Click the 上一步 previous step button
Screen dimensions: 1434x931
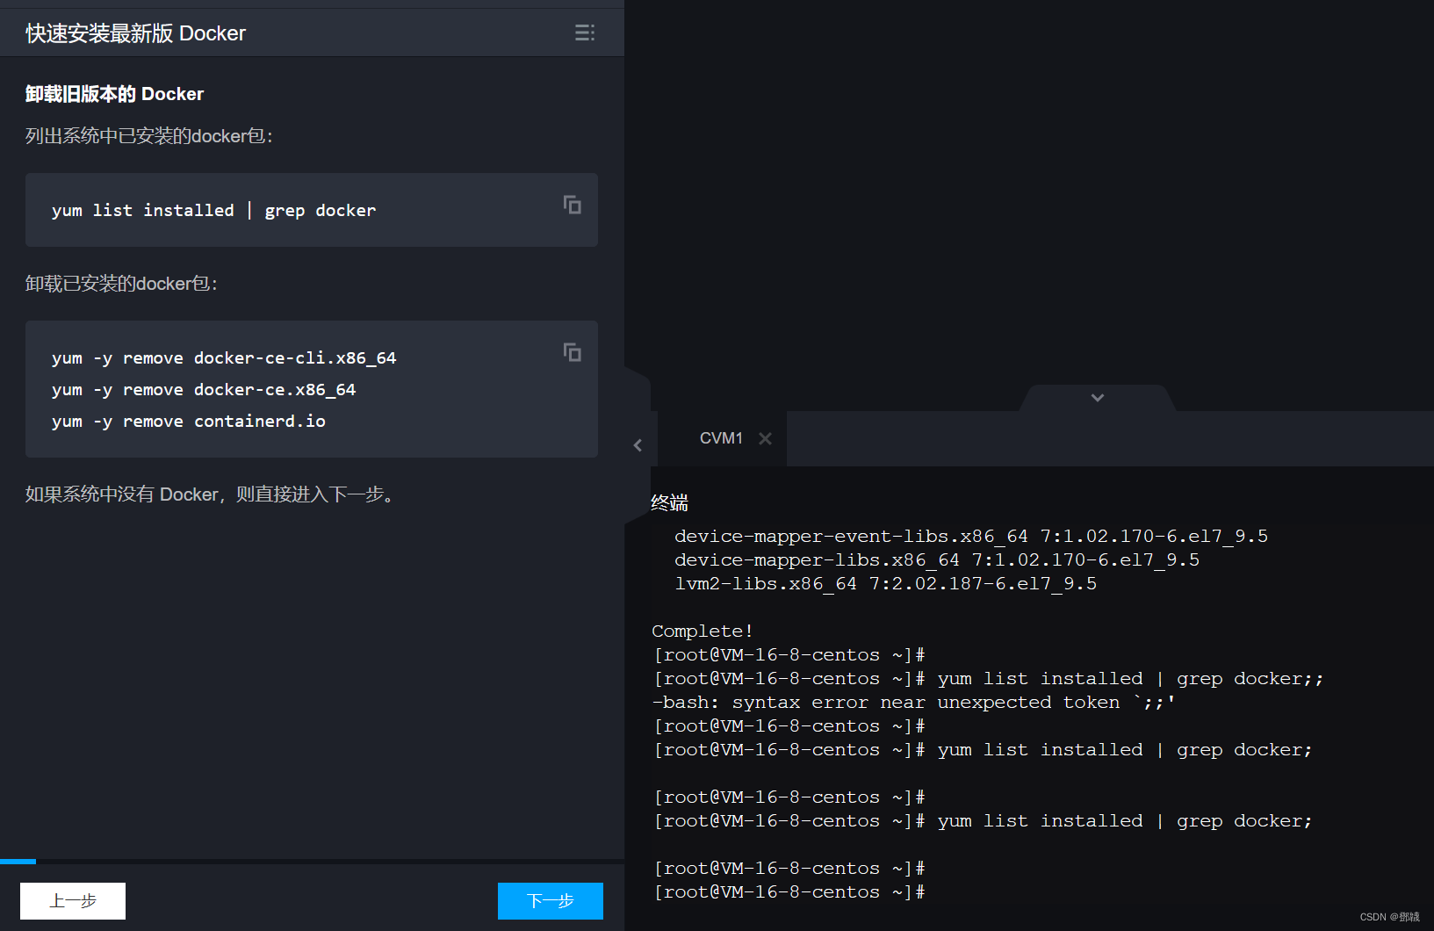[x=72, y=900]
